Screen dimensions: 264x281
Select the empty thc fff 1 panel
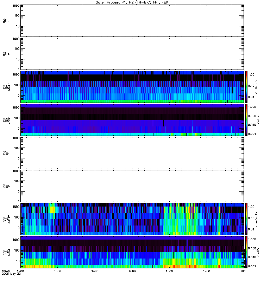click(x=132, y=153)
